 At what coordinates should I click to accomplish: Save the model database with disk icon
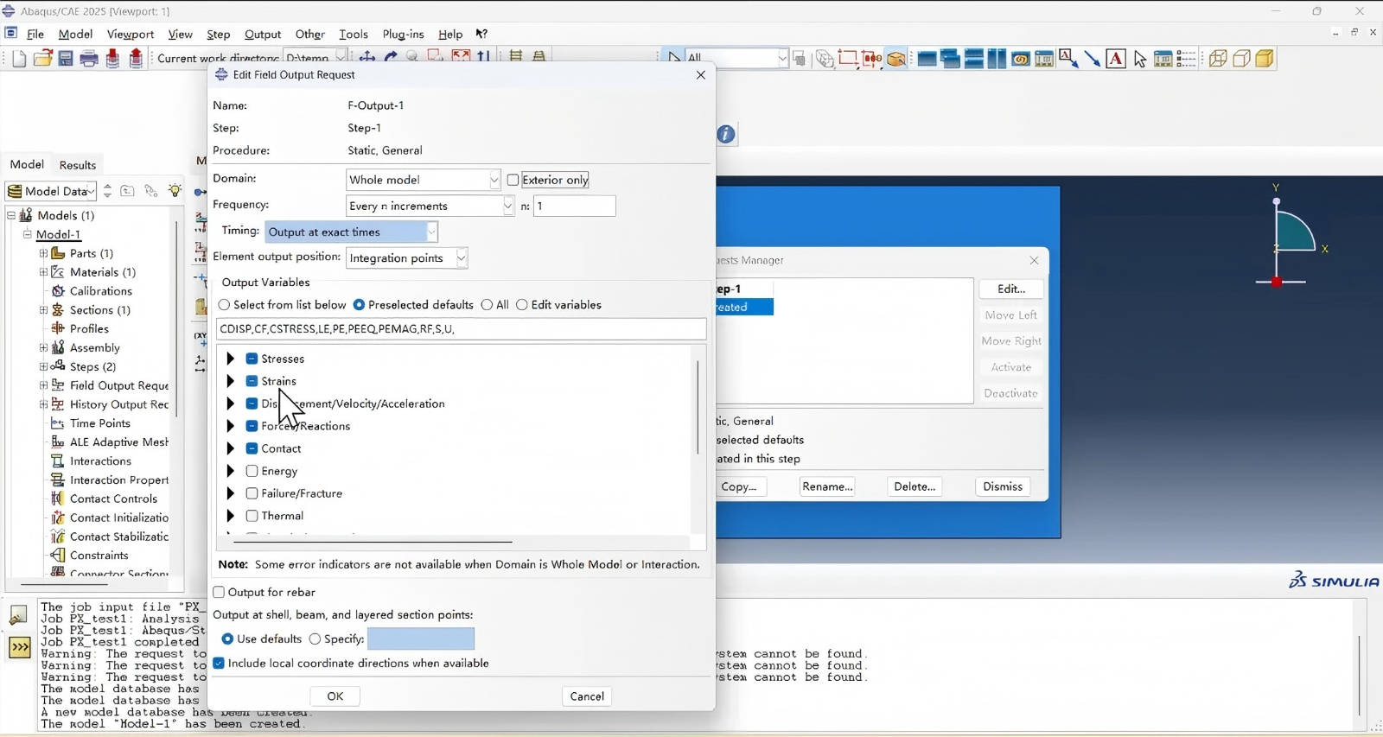tap(66, 59)
